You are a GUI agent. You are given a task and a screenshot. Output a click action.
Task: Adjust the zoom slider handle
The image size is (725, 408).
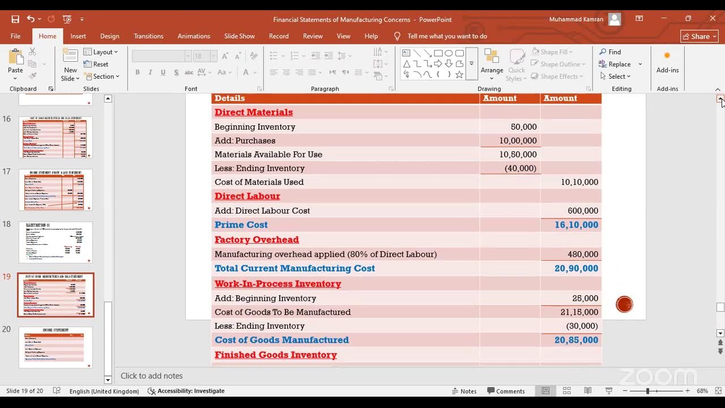648,391
